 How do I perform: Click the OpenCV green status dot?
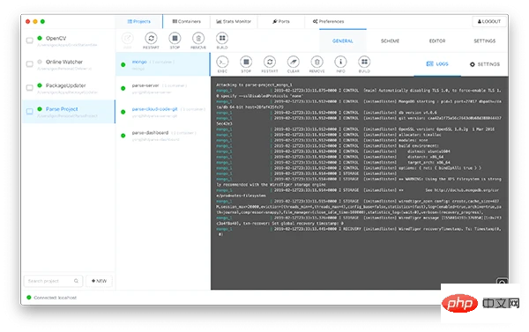pyautogui.click(x=40, y=38)
